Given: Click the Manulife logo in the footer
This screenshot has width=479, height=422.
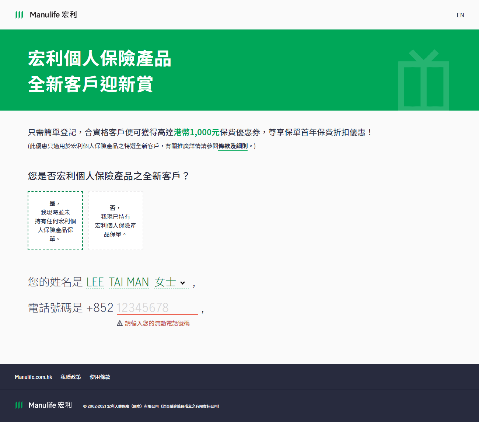Looking at the screenshot, I should click(x=43, y=405).
